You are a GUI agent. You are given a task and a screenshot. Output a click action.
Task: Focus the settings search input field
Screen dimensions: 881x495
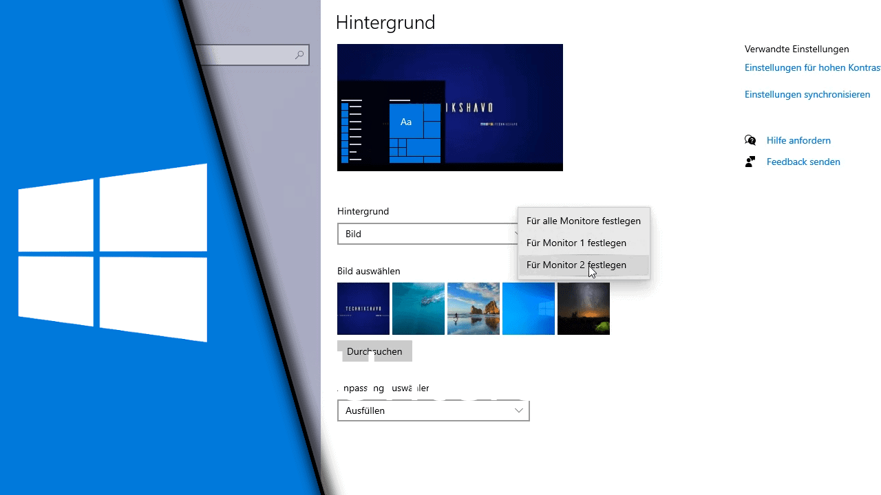click(248, 55)
